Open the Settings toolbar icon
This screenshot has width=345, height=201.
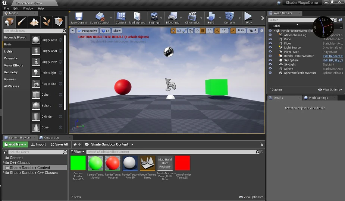click(x=154, y=18)
